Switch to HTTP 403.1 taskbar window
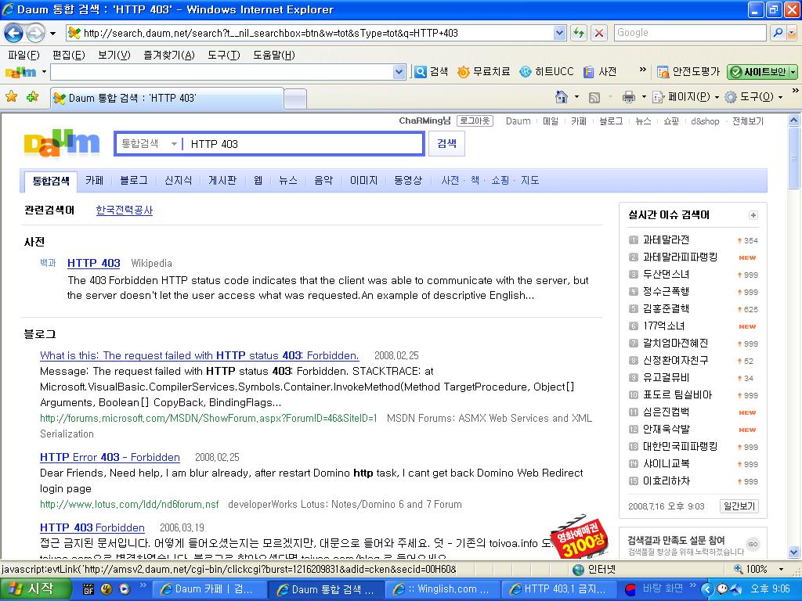The width and height of the screenshot is (802, 601). coord(558,589)
